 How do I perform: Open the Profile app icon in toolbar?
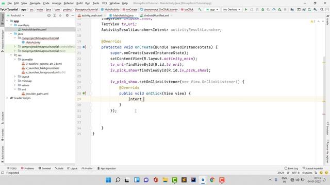point(274,10)
